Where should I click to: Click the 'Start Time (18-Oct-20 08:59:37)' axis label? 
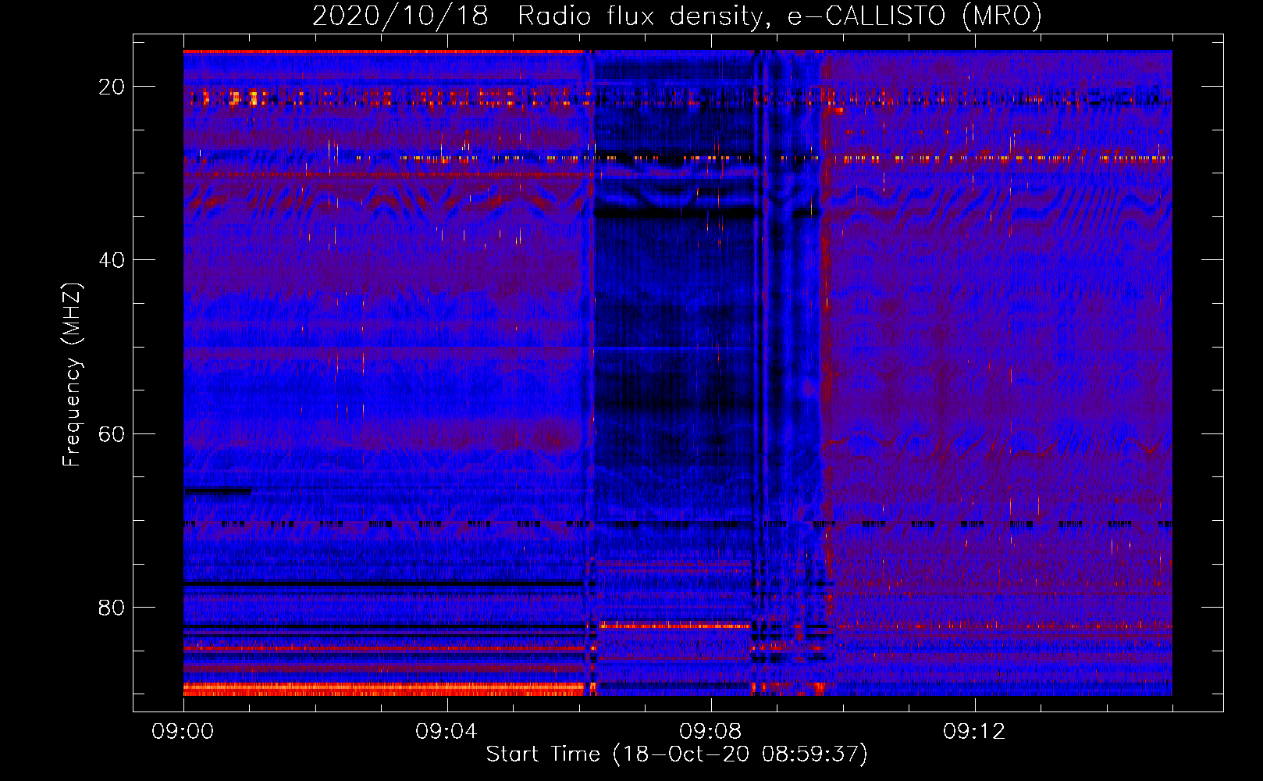(x=677, y=754)
